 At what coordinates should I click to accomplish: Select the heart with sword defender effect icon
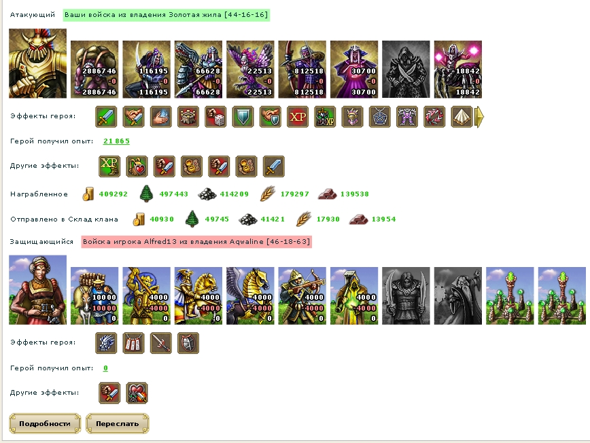click(137, 393)
